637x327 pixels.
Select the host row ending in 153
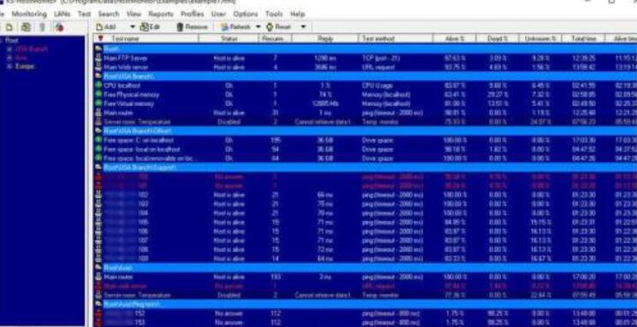[365, 323]
